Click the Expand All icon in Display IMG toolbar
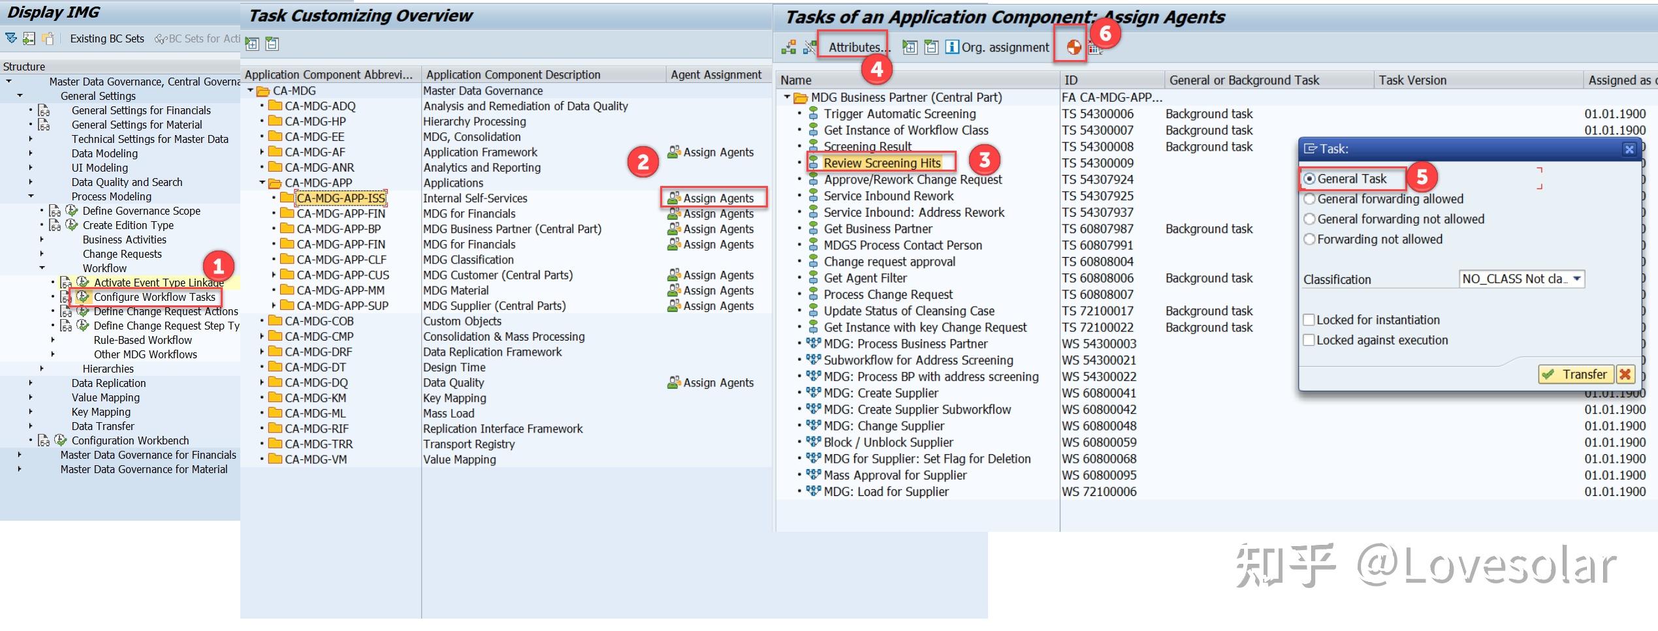 [x=11, y=38]
